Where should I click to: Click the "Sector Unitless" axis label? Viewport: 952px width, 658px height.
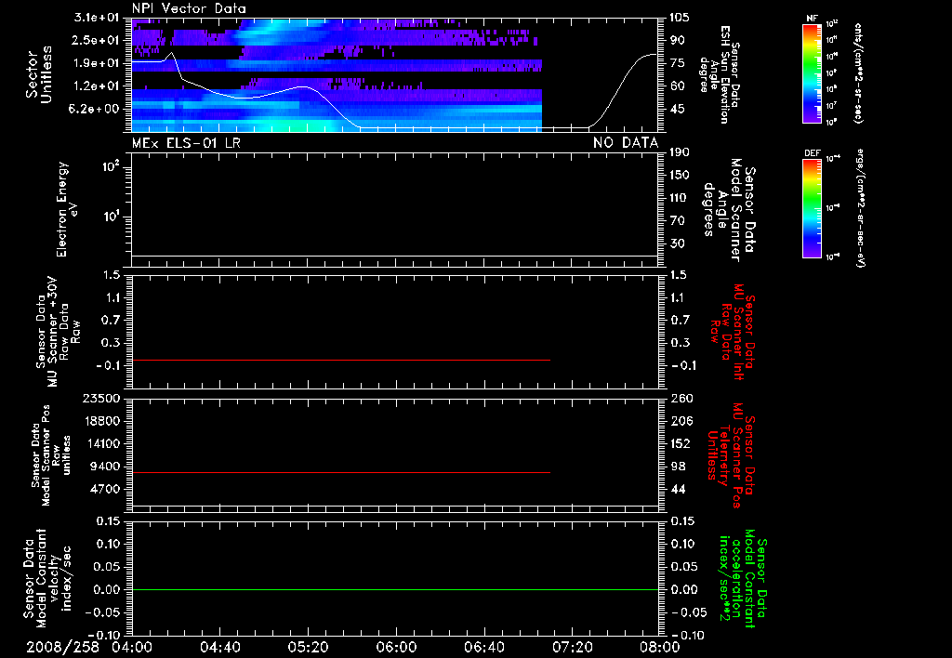(39, 75)
